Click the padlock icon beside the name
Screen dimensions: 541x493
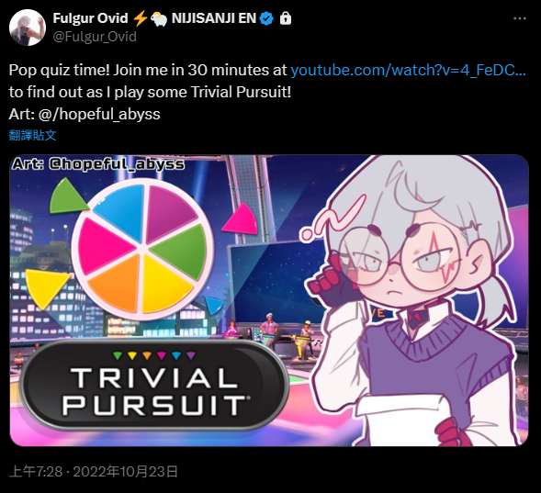[x=286, y=18]
